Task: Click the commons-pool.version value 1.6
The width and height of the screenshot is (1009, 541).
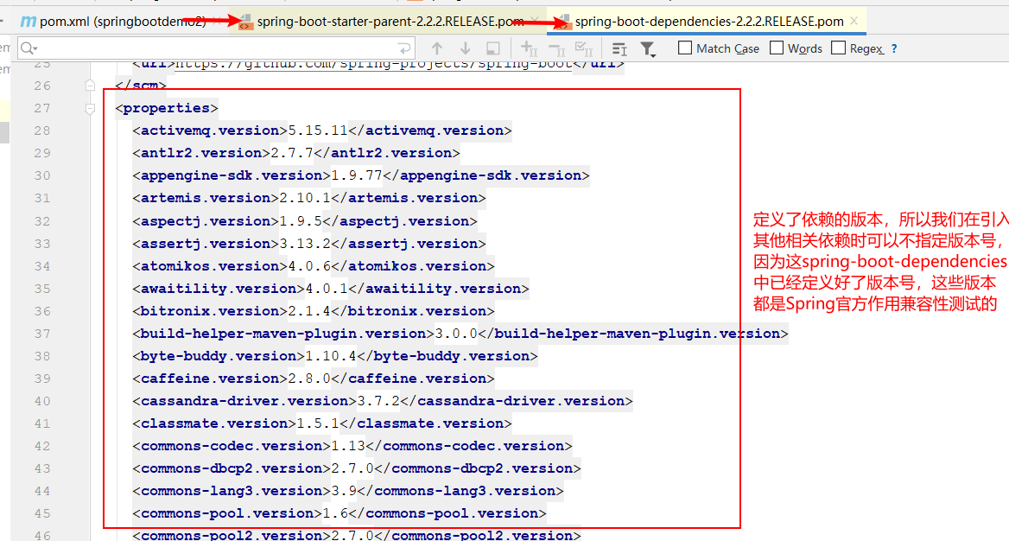Action: 334,513
